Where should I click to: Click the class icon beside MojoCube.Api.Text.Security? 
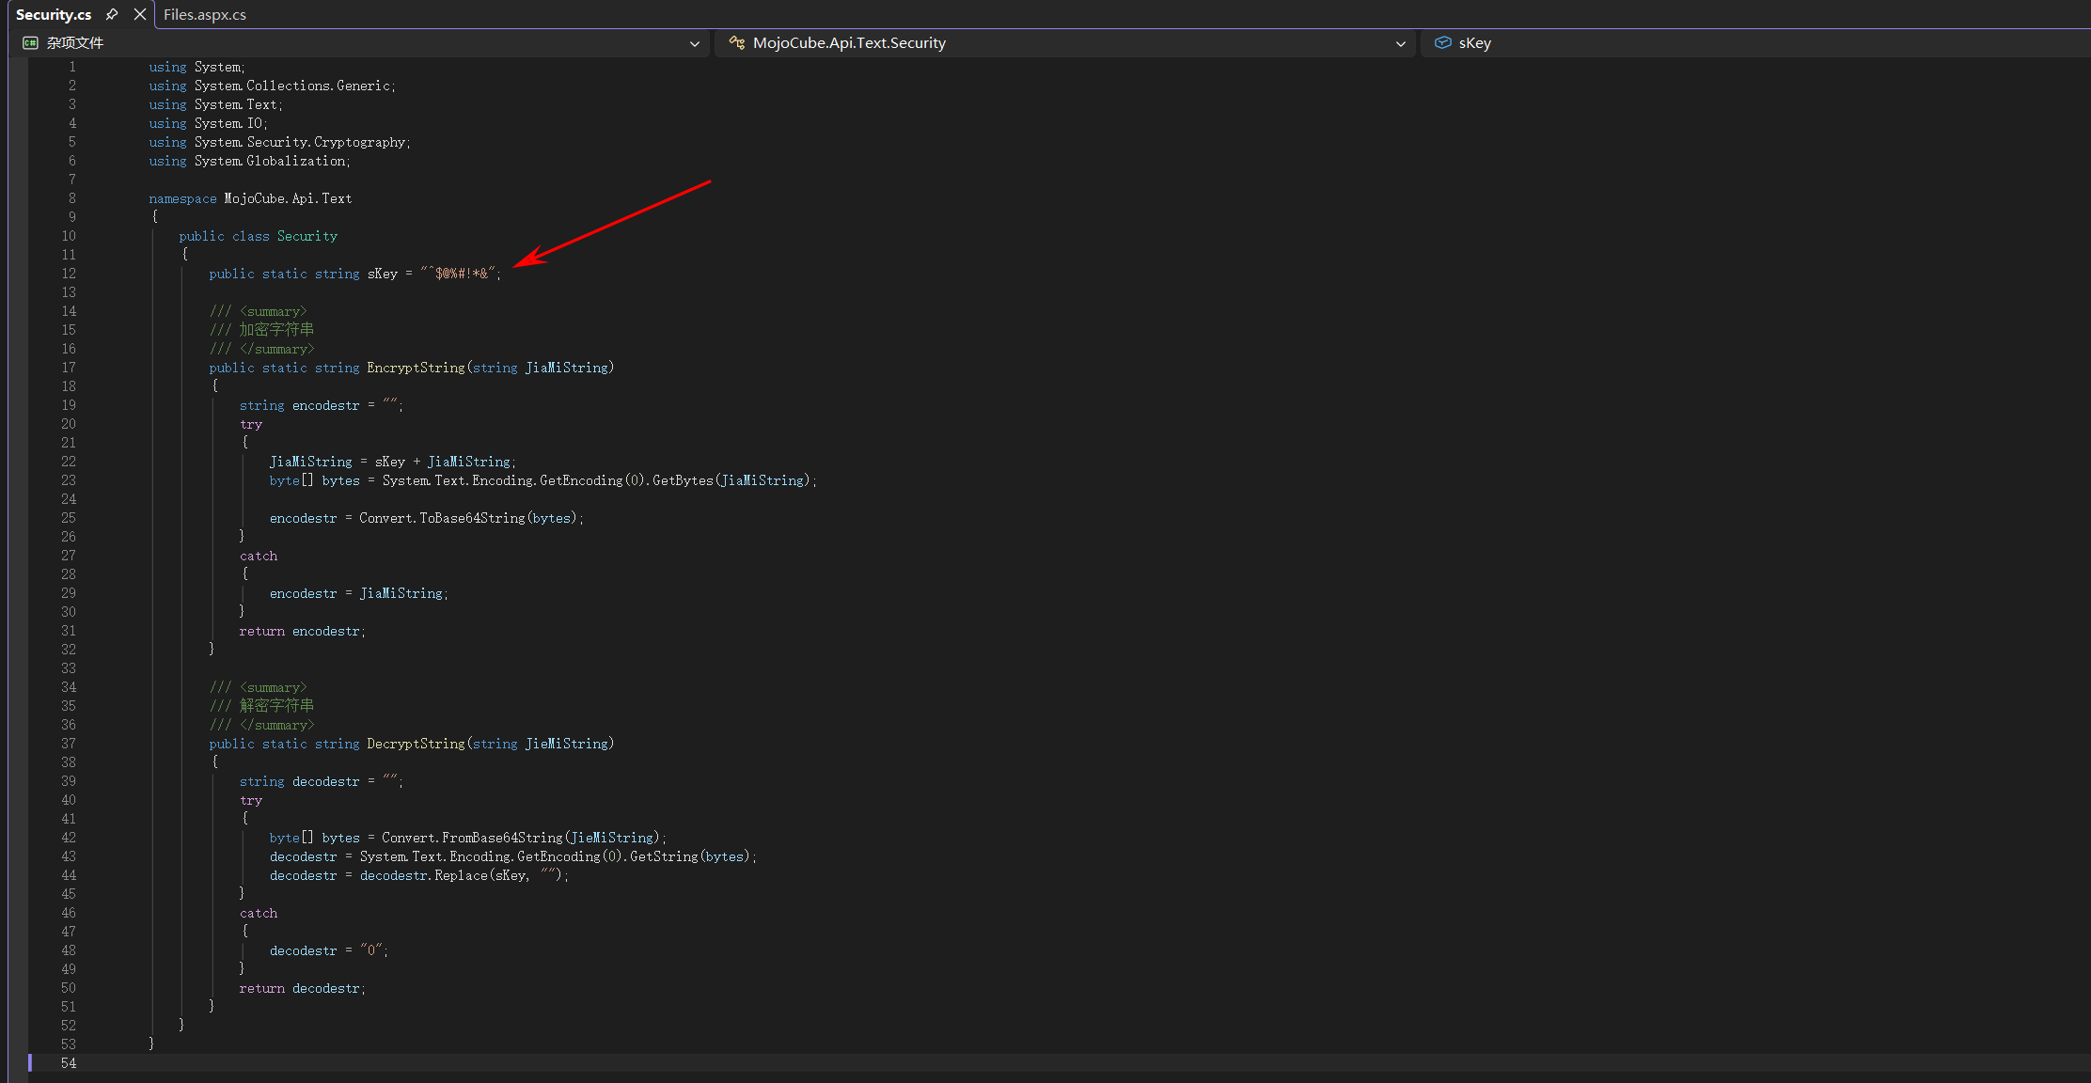pos(737,43)
